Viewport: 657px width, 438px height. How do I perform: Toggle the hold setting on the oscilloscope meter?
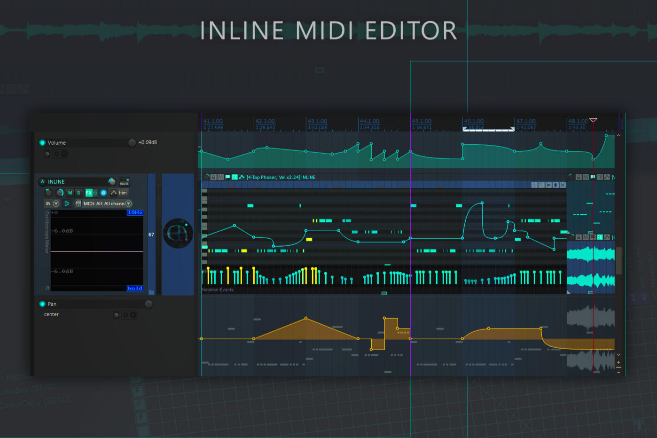(135, 288)
